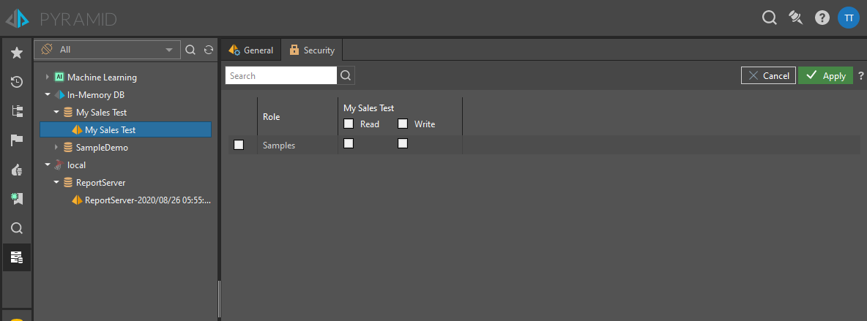
Task: Open the TT user avatar menu
Action: point(849,18)
